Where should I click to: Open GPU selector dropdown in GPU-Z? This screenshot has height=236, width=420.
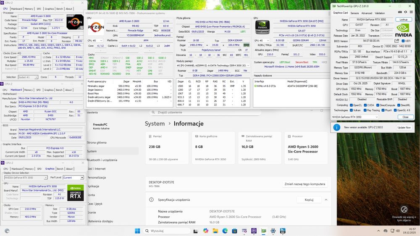[x=355, y=117]
